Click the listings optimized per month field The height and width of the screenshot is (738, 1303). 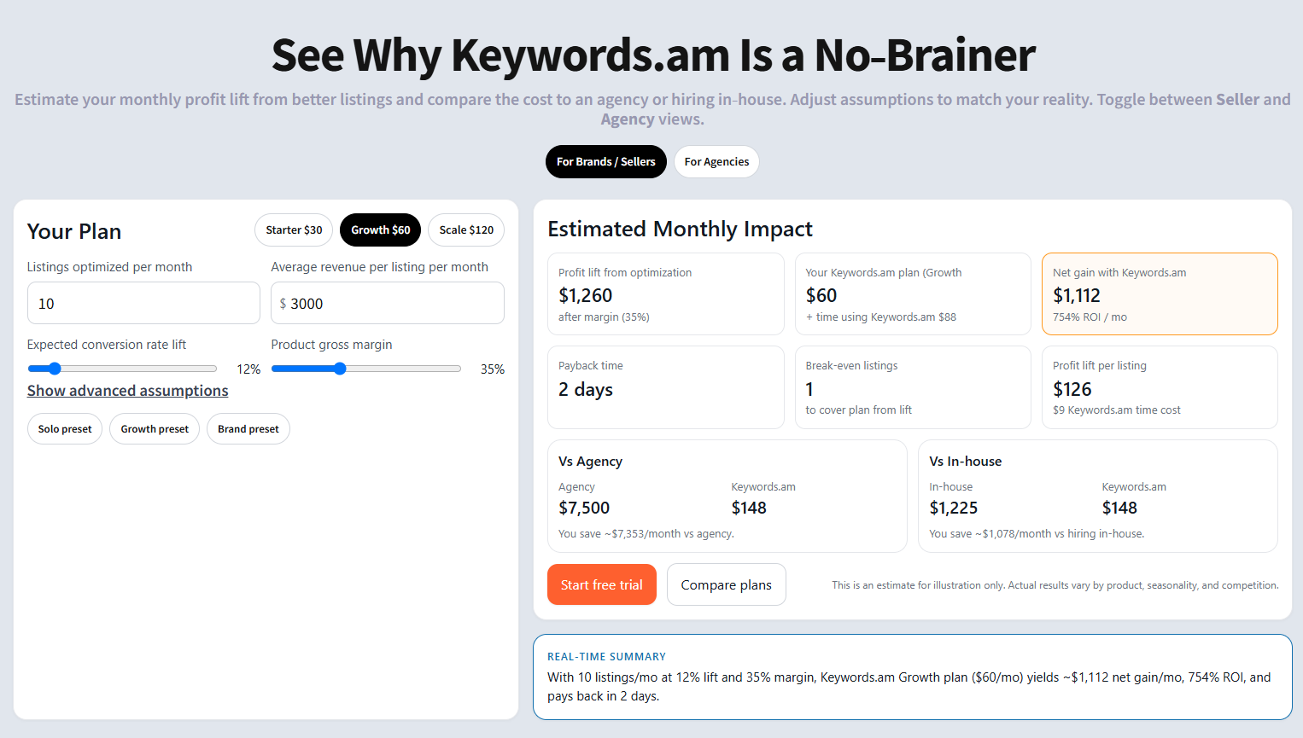(143, 304)
